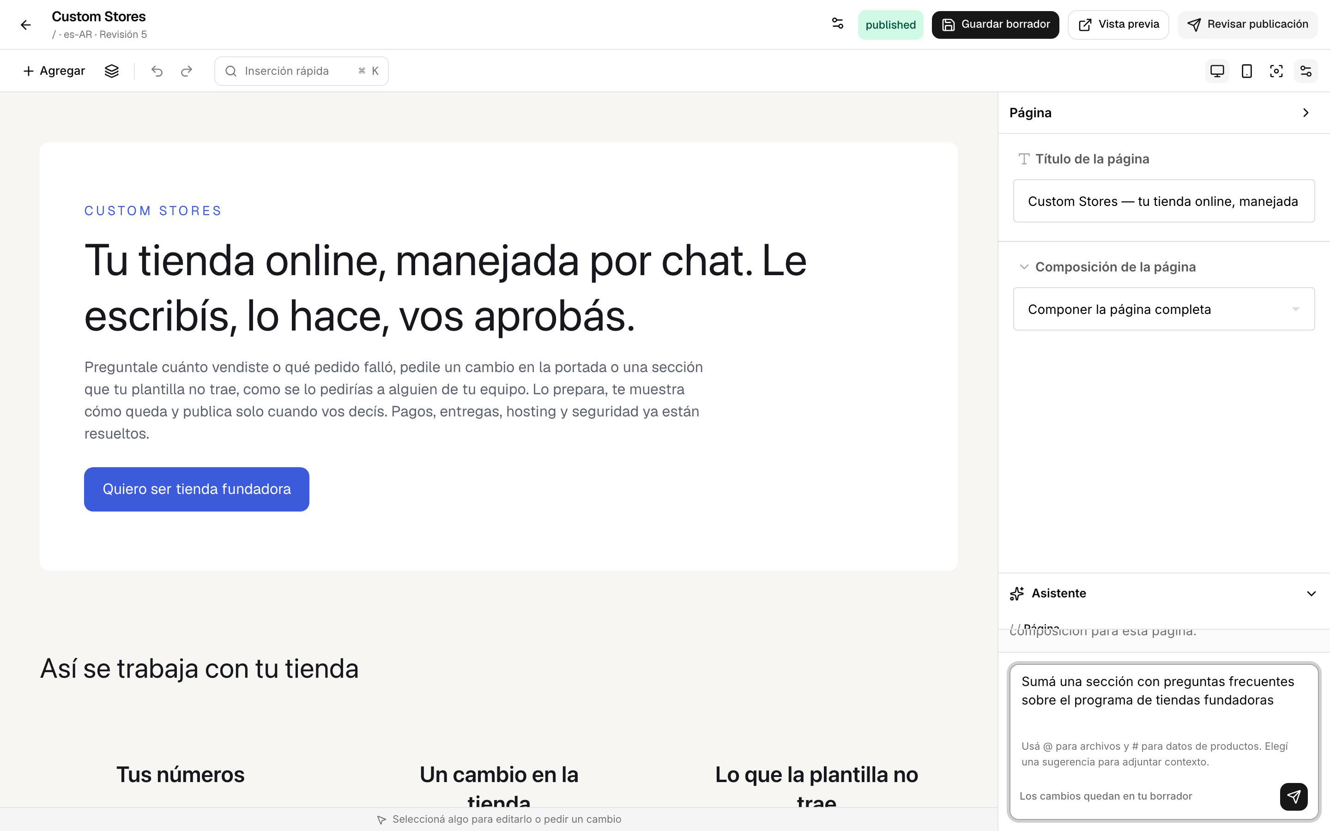Redo the last change

[187, 71]
